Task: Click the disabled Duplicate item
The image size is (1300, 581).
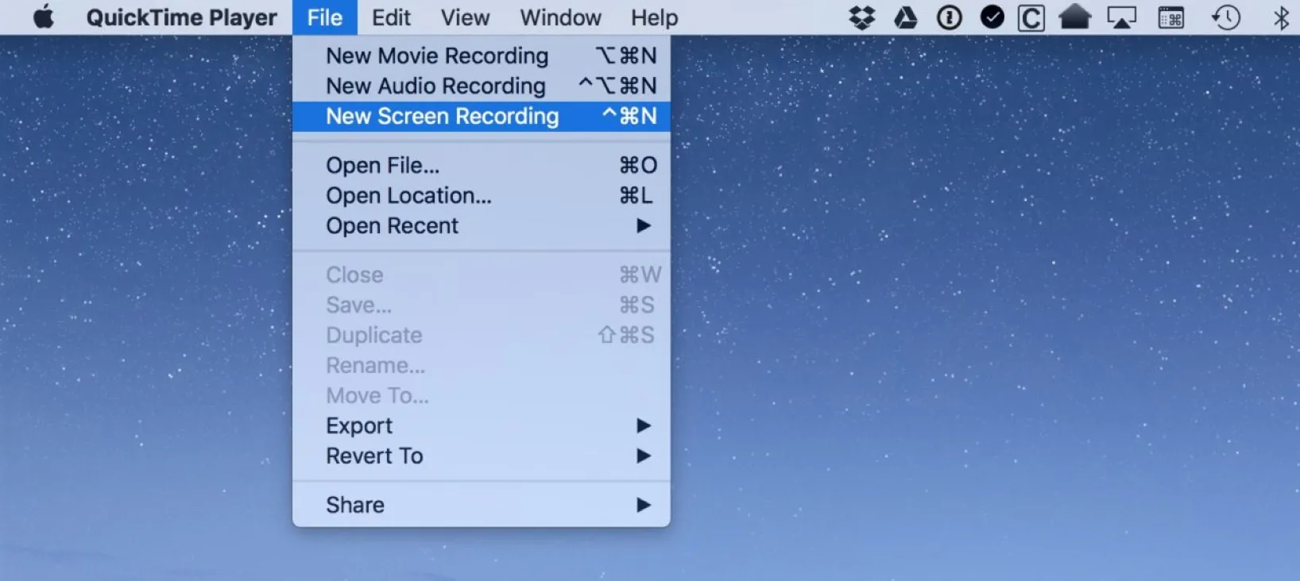Action: pos(481,335)
